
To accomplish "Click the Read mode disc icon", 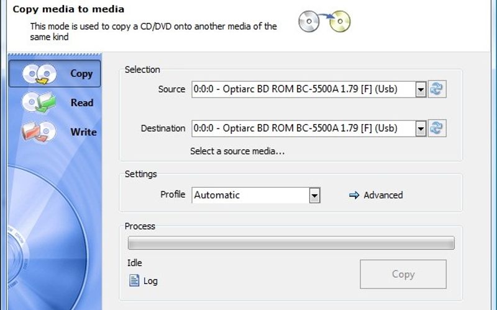I will (39, 103).
